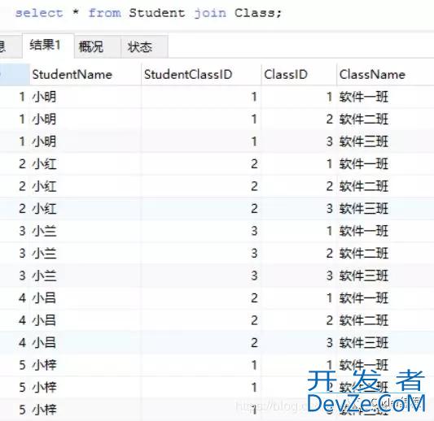Select StudentClassID value in 小明 软件二班 row
The height and width of the screenshot is (421, 434).
(x=254, y=119)
